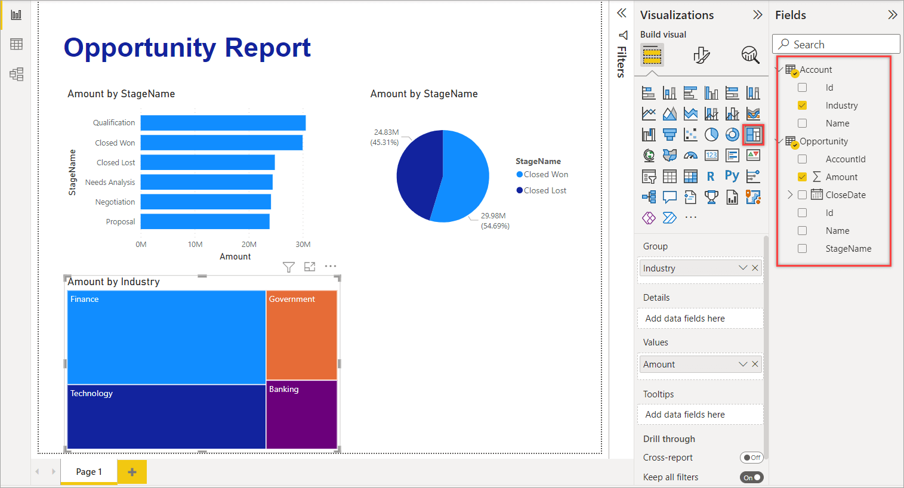Screen dimensions: 904x488
Task: Select the Clustered bar chart visualization
Action: click(690, 92)
